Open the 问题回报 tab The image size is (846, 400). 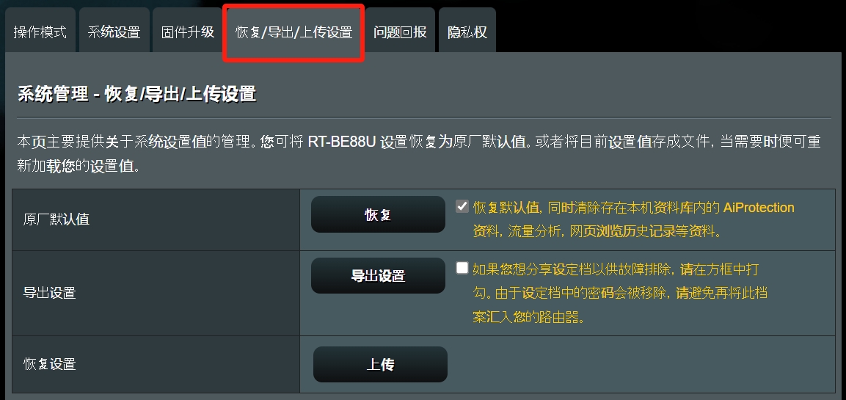coord(400,32)
